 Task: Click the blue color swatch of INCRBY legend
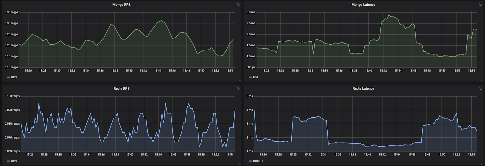[250, 161]
